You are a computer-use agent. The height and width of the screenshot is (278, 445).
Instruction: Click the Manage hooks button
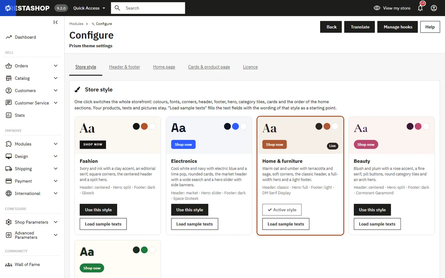[398, 27]
